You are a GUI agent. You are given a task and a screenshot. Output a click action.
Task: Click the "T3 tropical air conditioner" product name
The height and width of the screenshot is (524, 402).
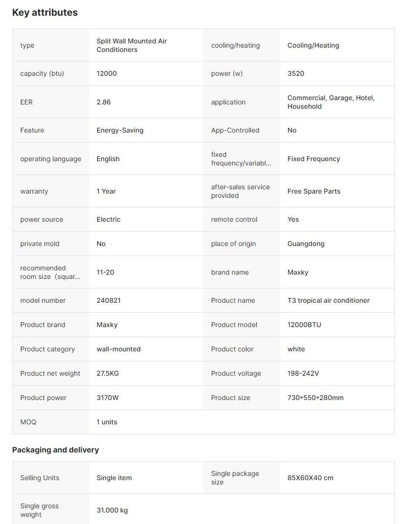coord(328,300)
